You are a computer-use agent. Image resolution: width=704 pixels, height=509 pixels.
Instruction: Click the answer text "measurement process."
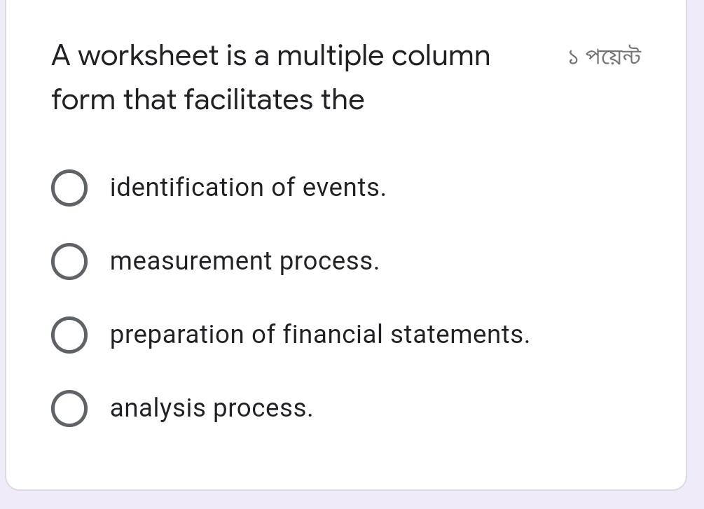pos(245,260)
